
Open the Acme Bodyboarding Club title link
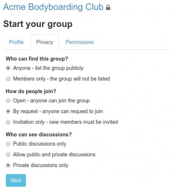pyautogui.click(x=53, y=7)
